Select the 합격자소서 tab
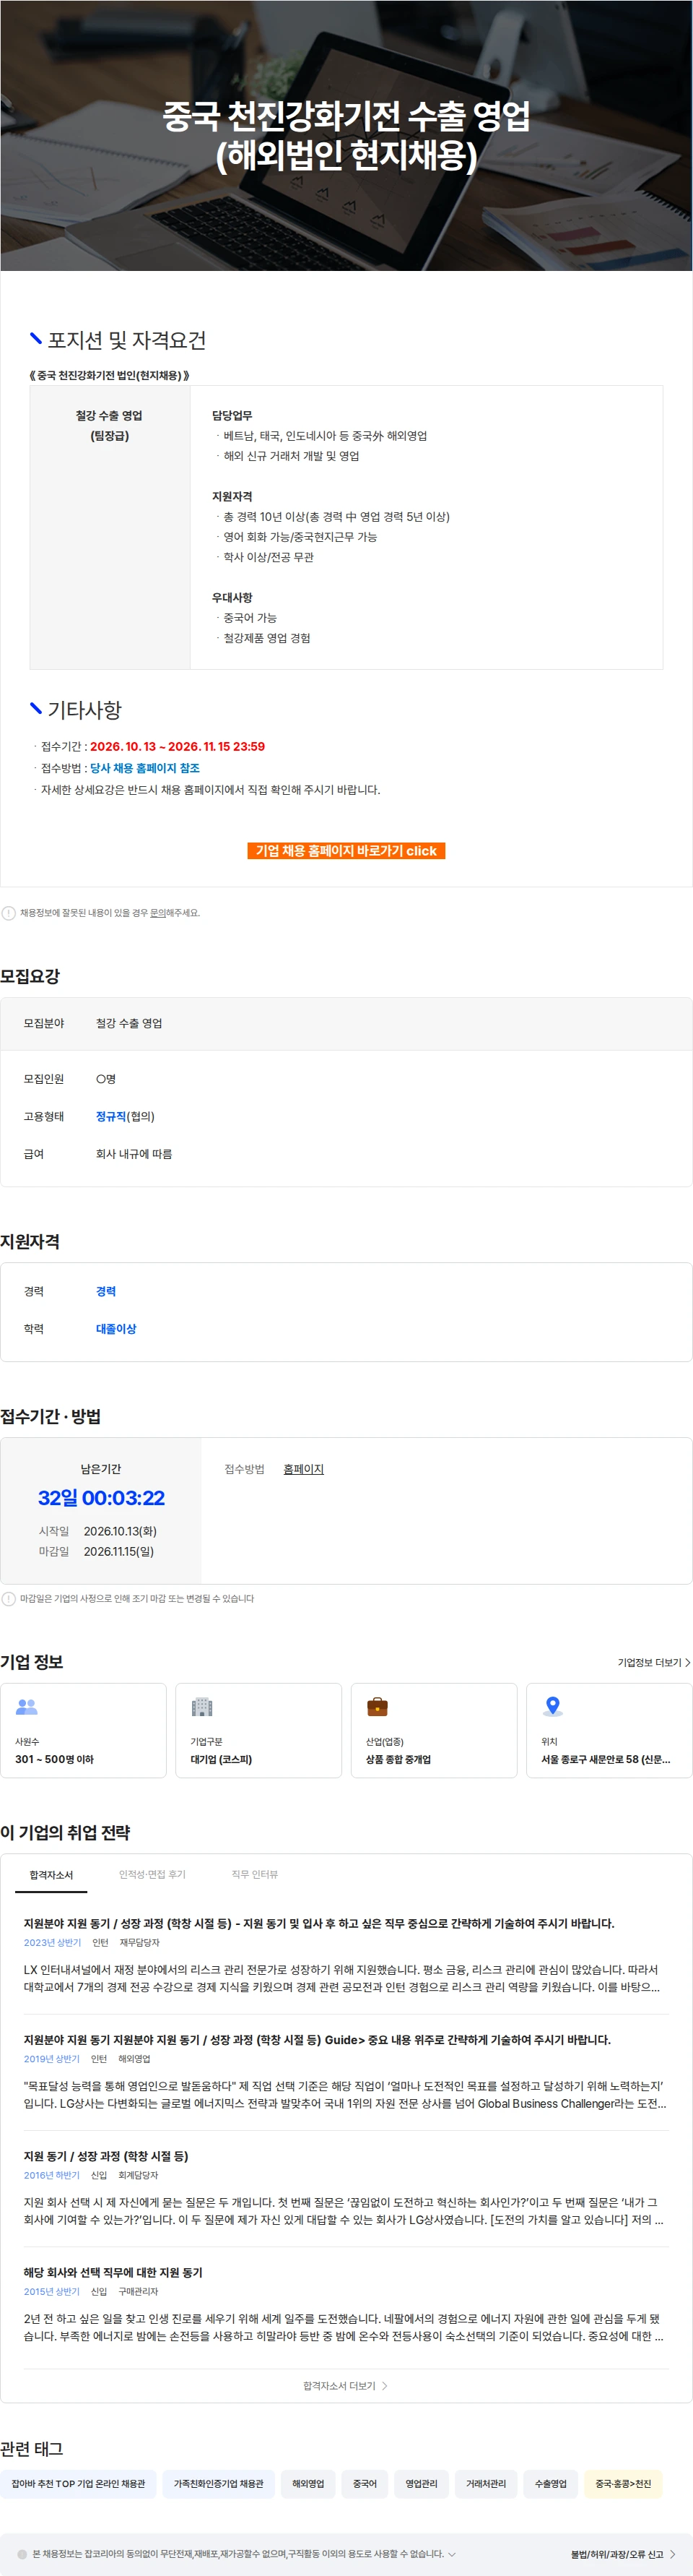 pos(51,1875)
